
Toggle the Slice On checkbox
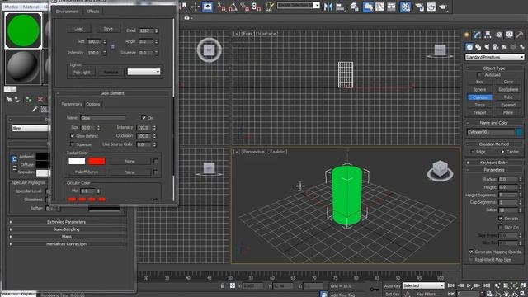coord(501,228)
